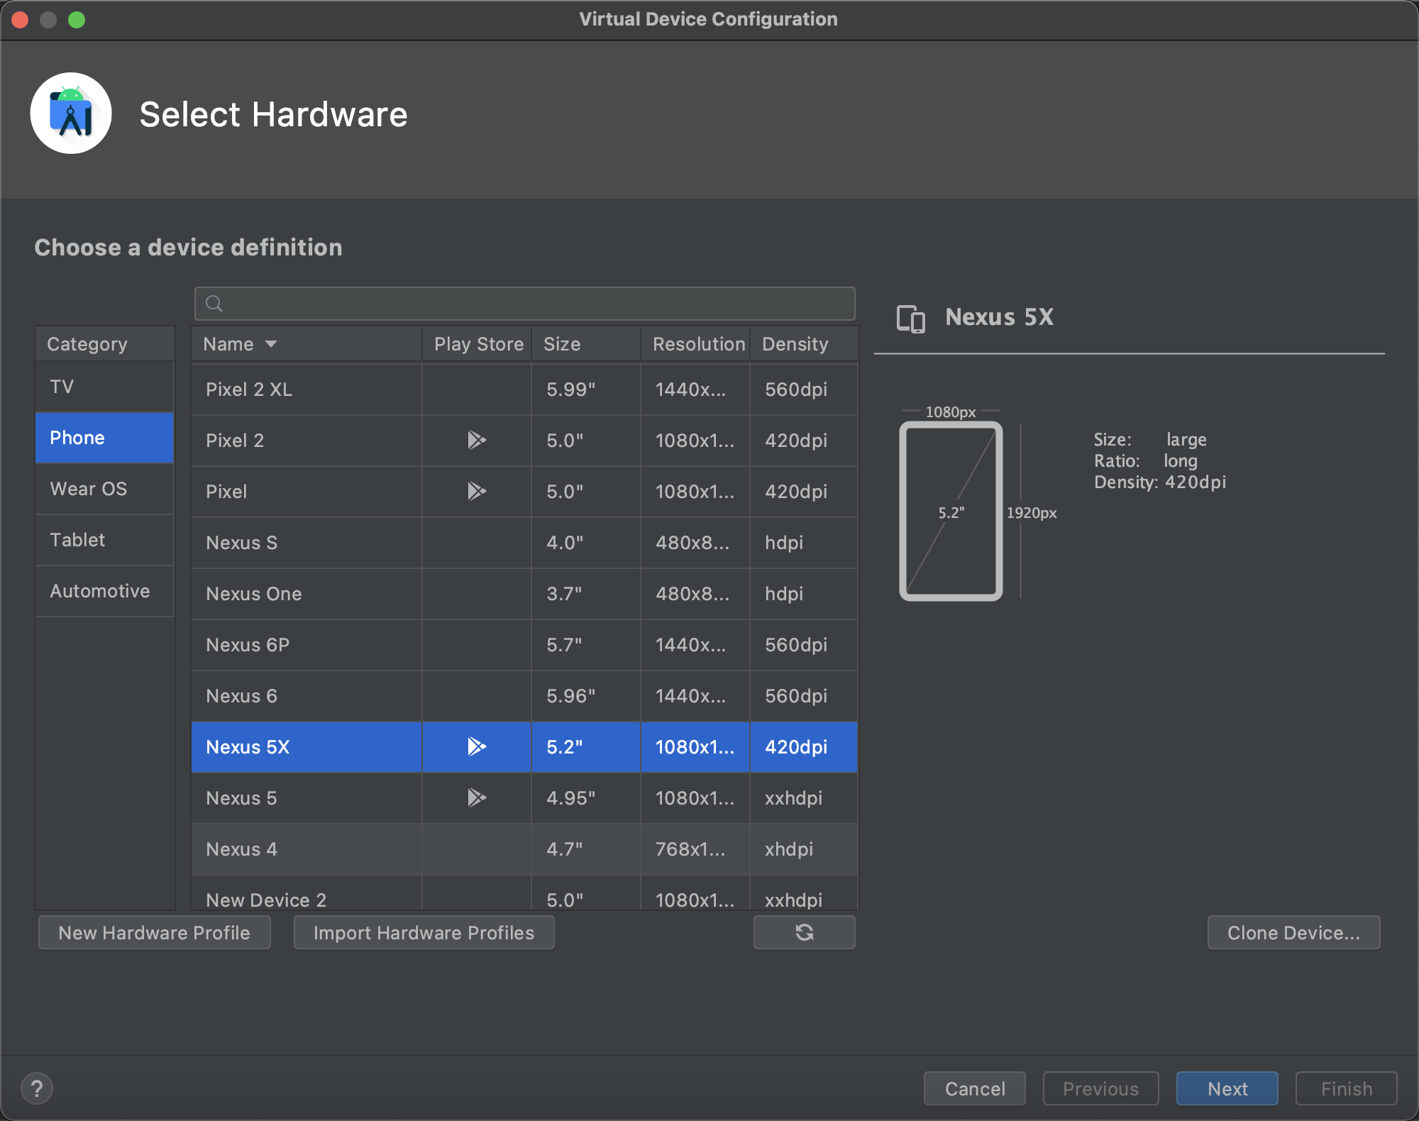This screenshot has height=1121, width=1419.
Task: Click the 5.7" size cell
Action: (587, 644)
